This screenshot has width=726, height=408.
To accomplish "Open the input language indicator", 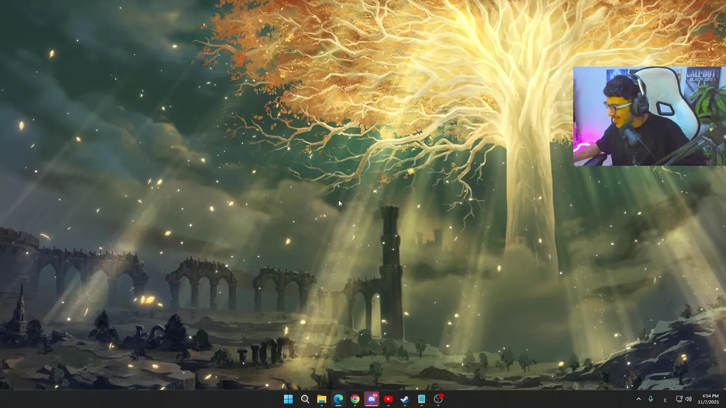I will click(665, 399).
